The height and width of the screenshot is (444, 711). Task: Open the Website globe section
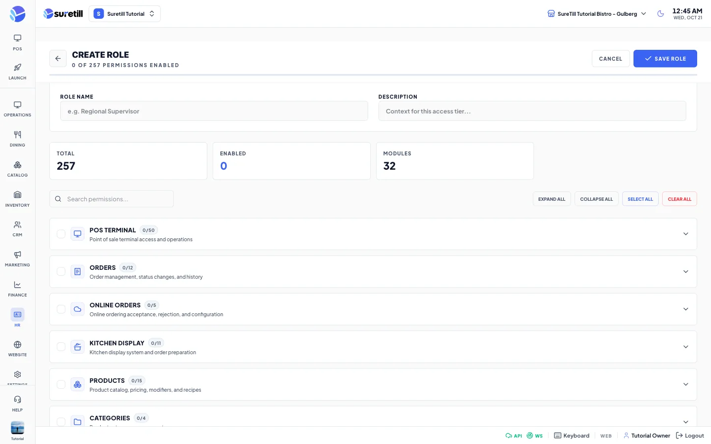[17, 349]
